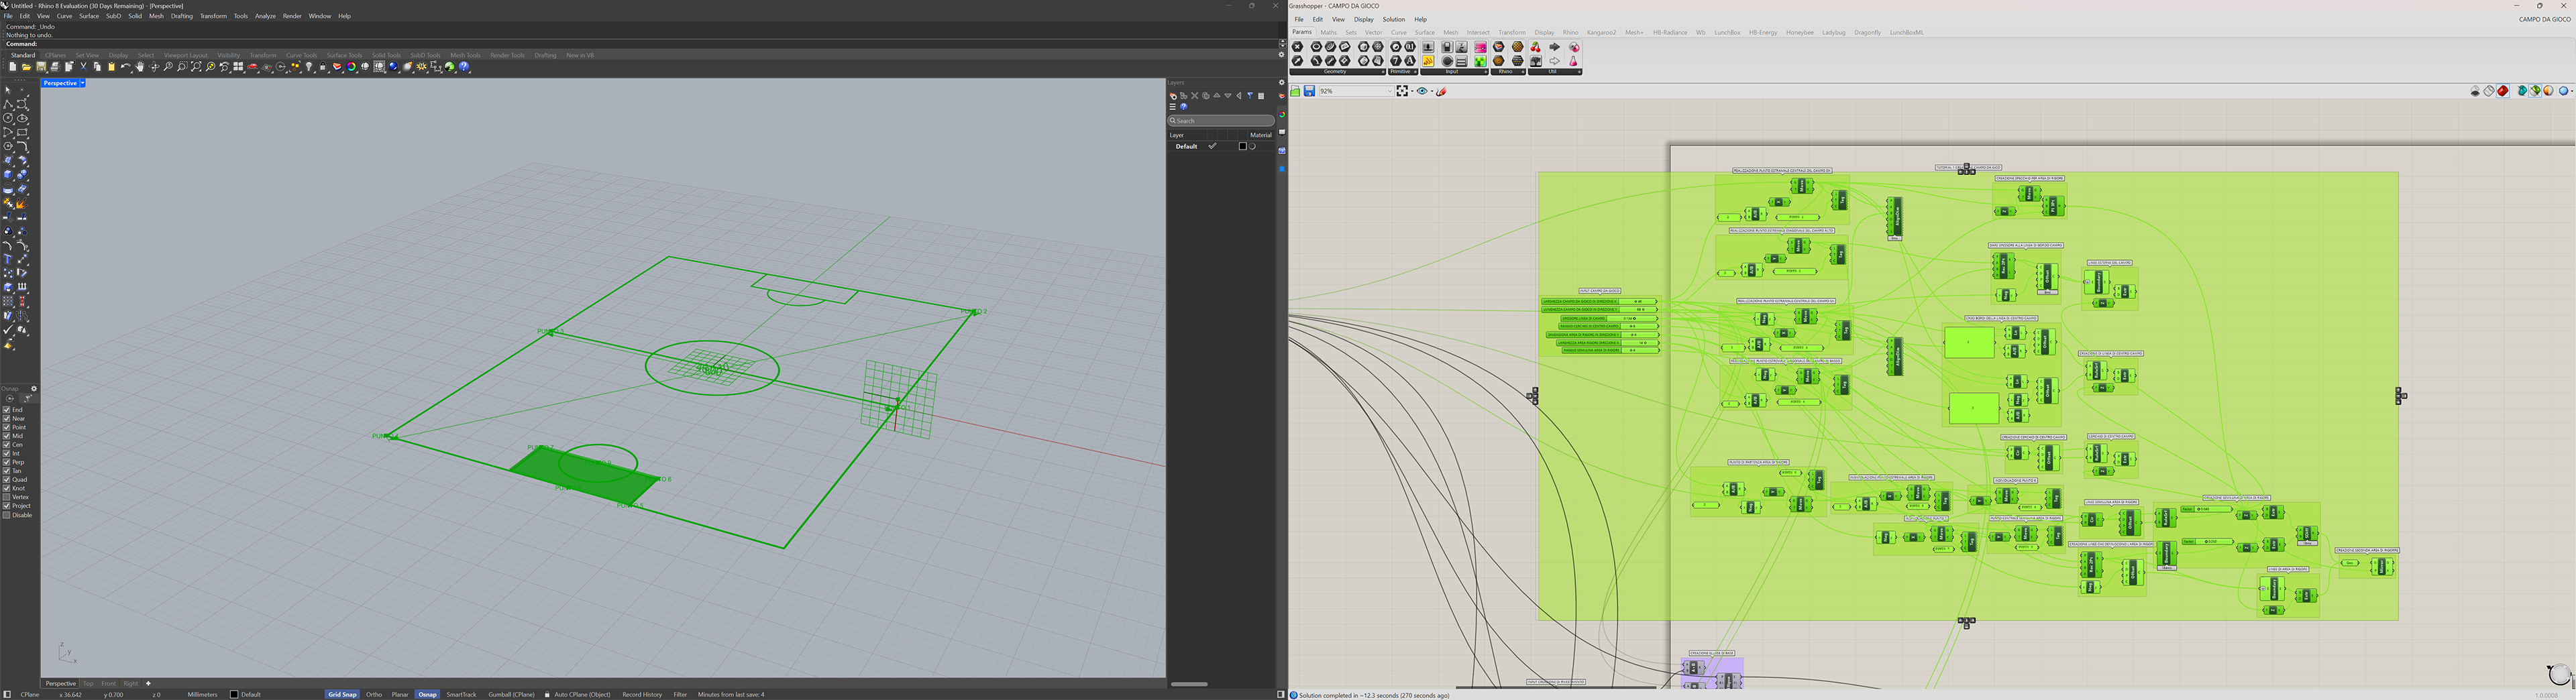This screenshot has width=2576, height=700.
Task: Click the red car icon in Rhino toolbar
Action: click(x=252, y=67)
